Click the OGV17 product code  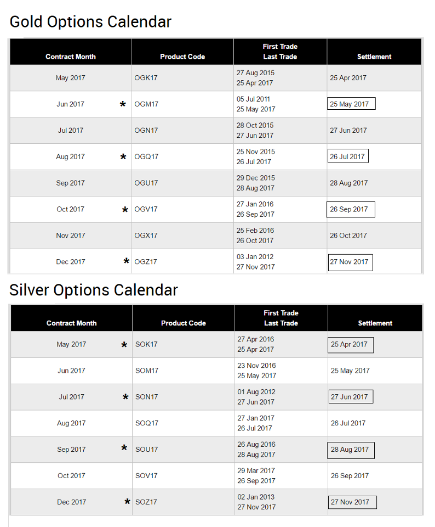(146, 209)
